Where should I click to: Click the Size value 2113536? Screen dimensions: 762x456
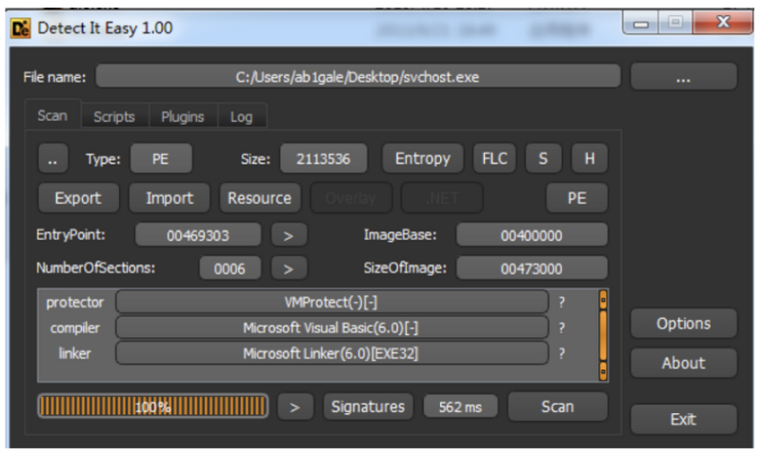pyautogui.click(x=323, y=159)
